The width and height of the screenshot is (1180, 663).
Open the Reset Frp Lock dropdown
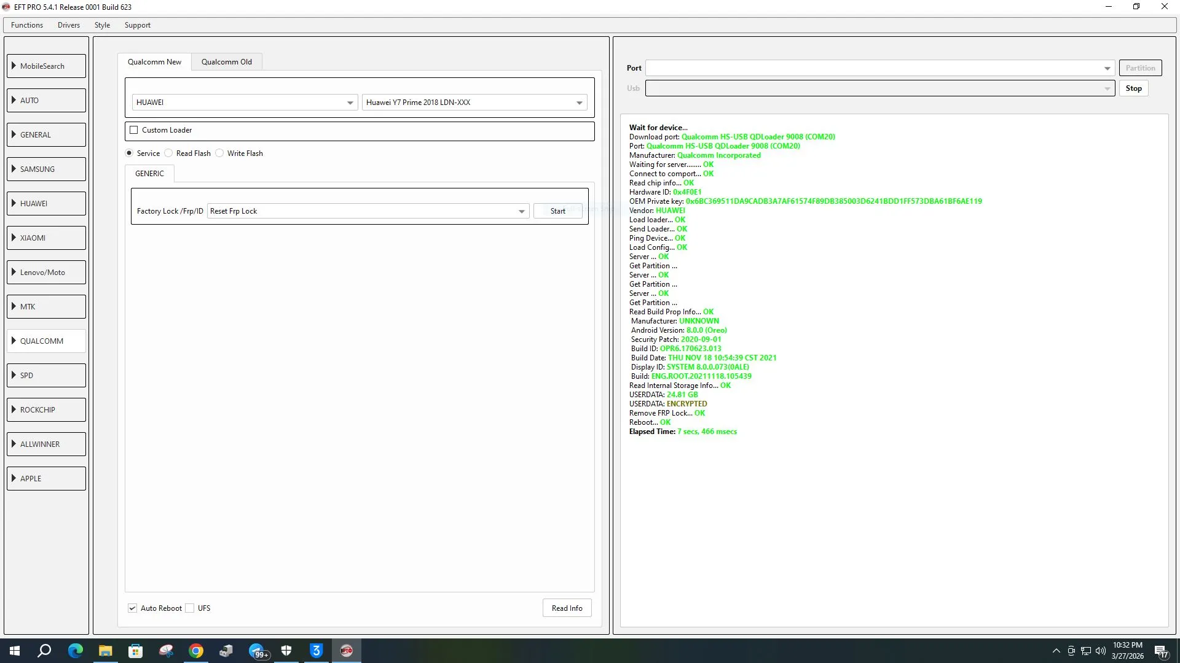coord(368,211)
